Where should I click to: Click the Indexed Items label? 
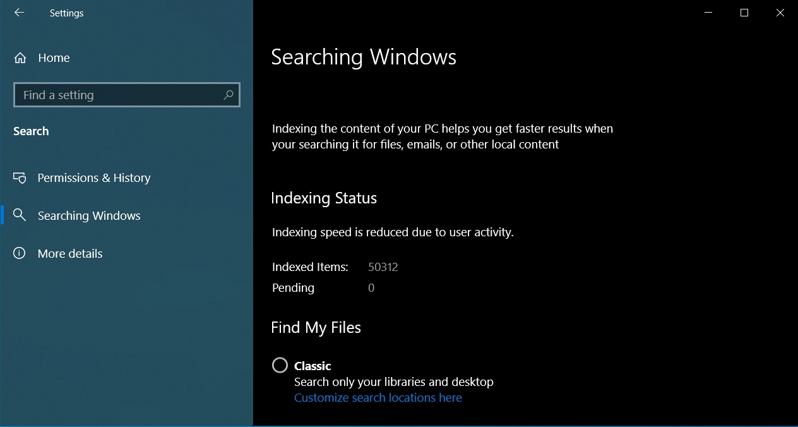[x=310, y=267]
